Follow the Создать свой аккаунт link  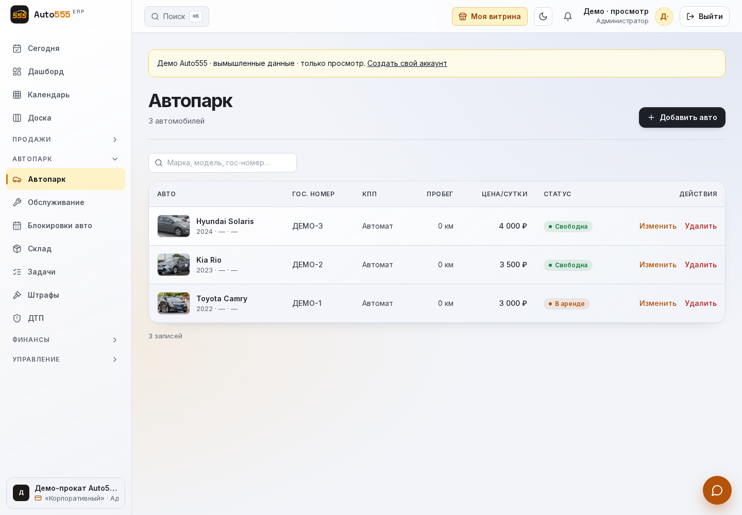tap(407, 63)
